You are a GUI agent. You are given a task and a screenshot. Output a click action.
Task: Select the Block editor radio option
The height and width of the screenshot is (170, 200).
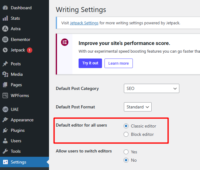126,134
